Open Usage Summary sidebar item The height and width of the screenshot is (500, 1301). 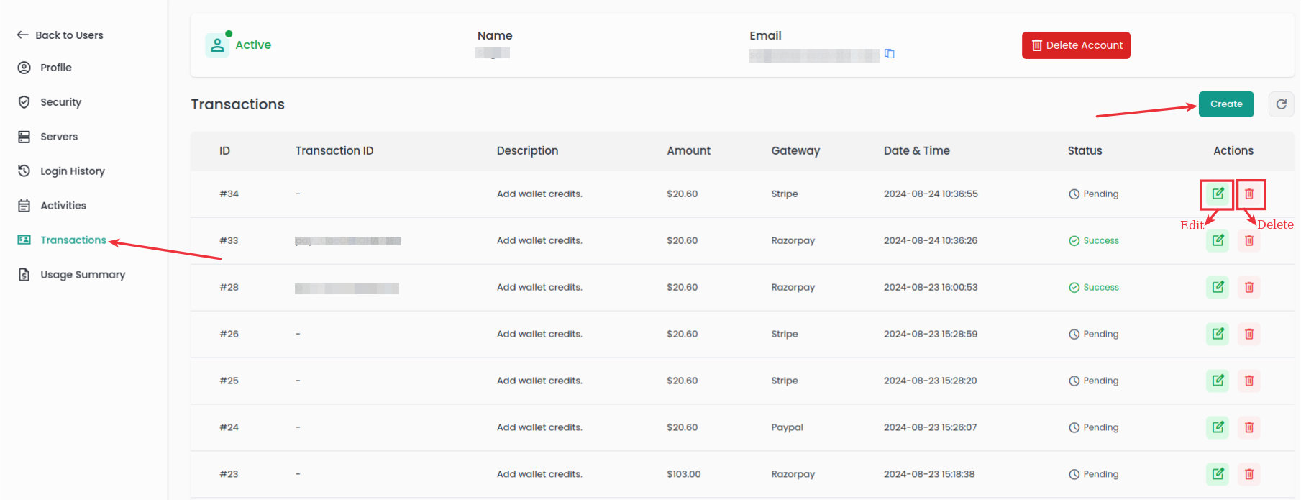point(82,275)
